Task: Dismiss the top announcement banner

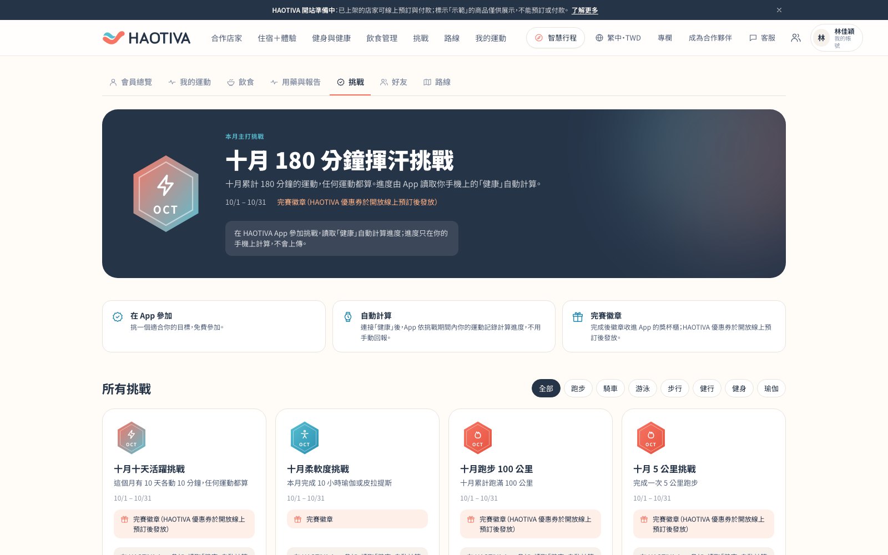Action: click(779, 10)
